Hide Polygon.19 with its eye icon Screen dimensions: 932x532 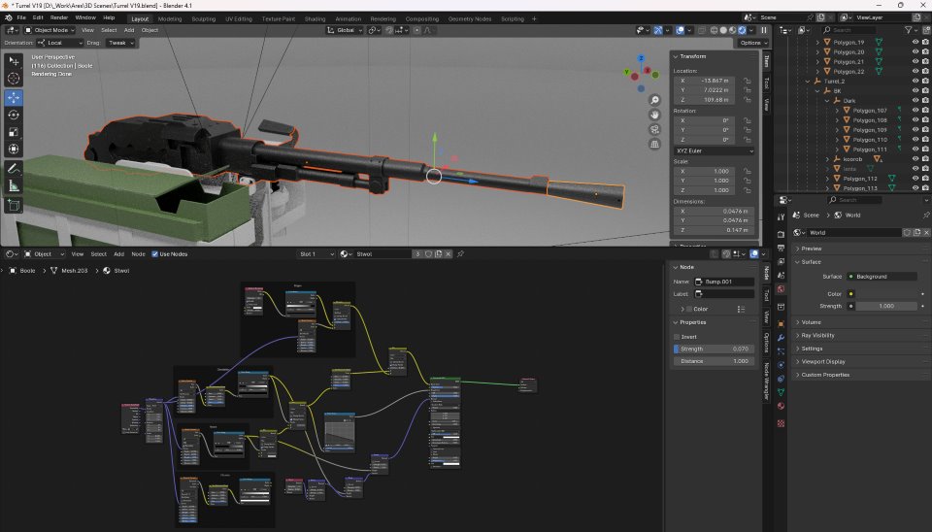915,42
